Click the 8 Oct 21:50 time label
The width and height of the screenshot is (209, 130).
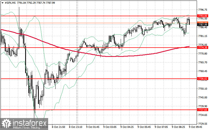[x=58, y=127]
